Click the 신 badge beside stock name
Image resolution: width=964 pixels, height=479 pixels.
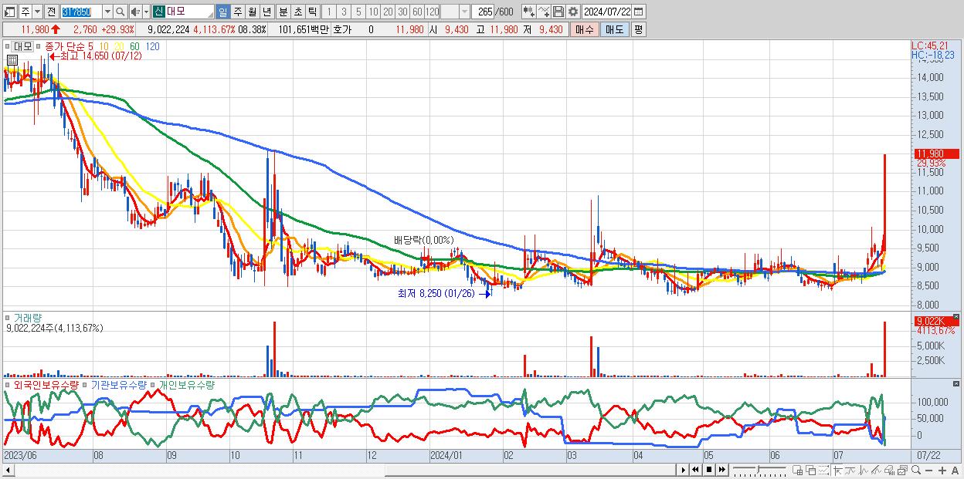(158, 12)
